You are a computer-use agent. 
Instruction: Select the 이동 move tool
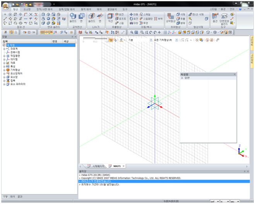pyautogui.click(x=133, y=14)
